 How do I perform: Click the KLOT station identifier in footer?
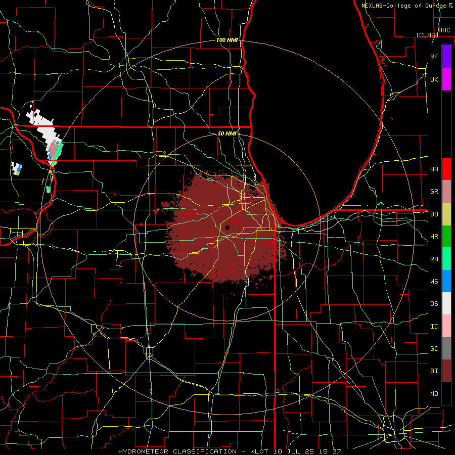pos(259,451)
